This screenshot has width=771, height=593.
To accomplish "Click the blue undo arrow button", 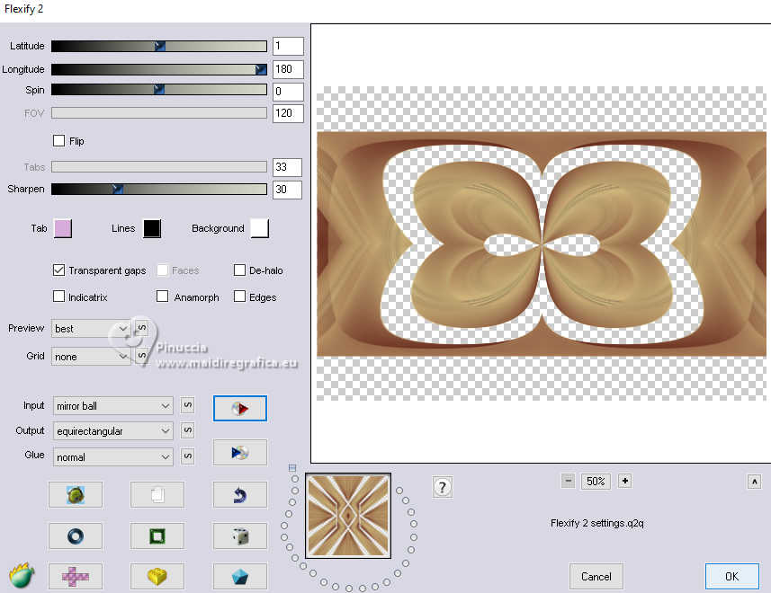I will click(239, 494).
